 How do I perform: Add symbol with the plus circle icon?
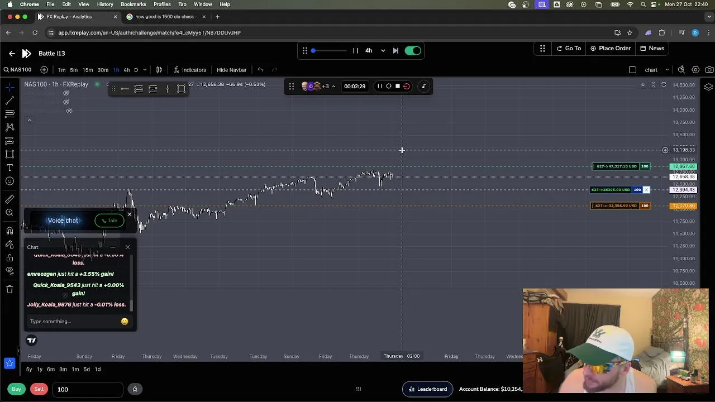coord(44,70)
